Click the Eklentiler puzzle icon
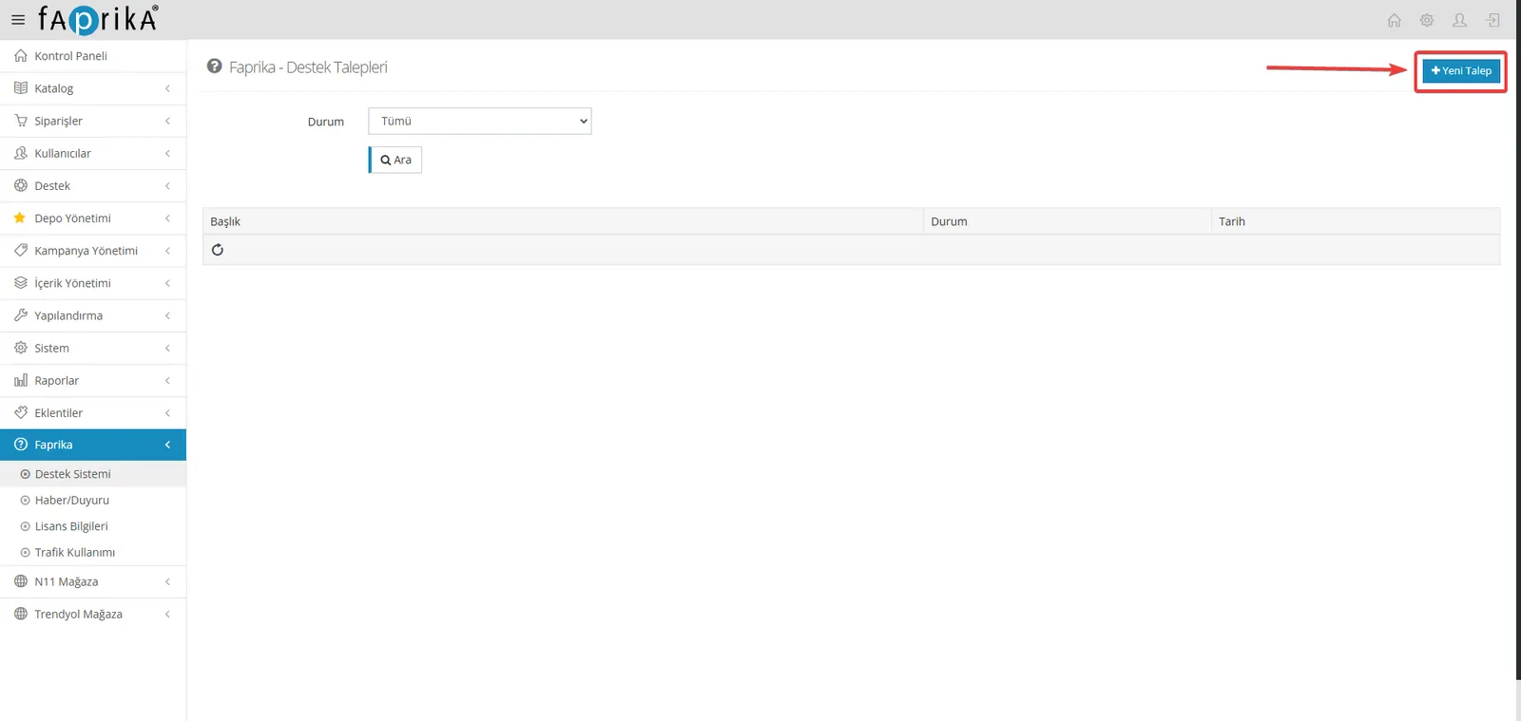 (21, 412)
